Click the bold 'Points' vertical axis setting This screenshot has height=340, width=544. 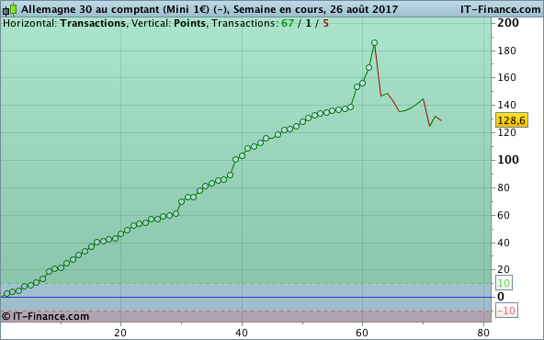click(190, 24)
